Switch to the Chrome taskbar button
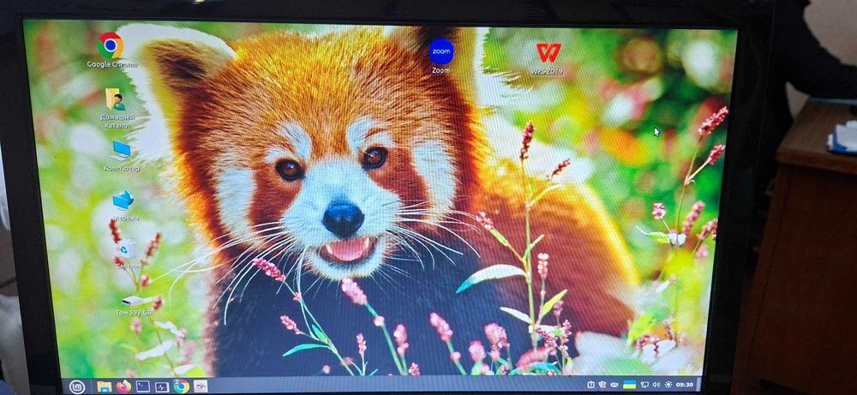 click(181, 386)
